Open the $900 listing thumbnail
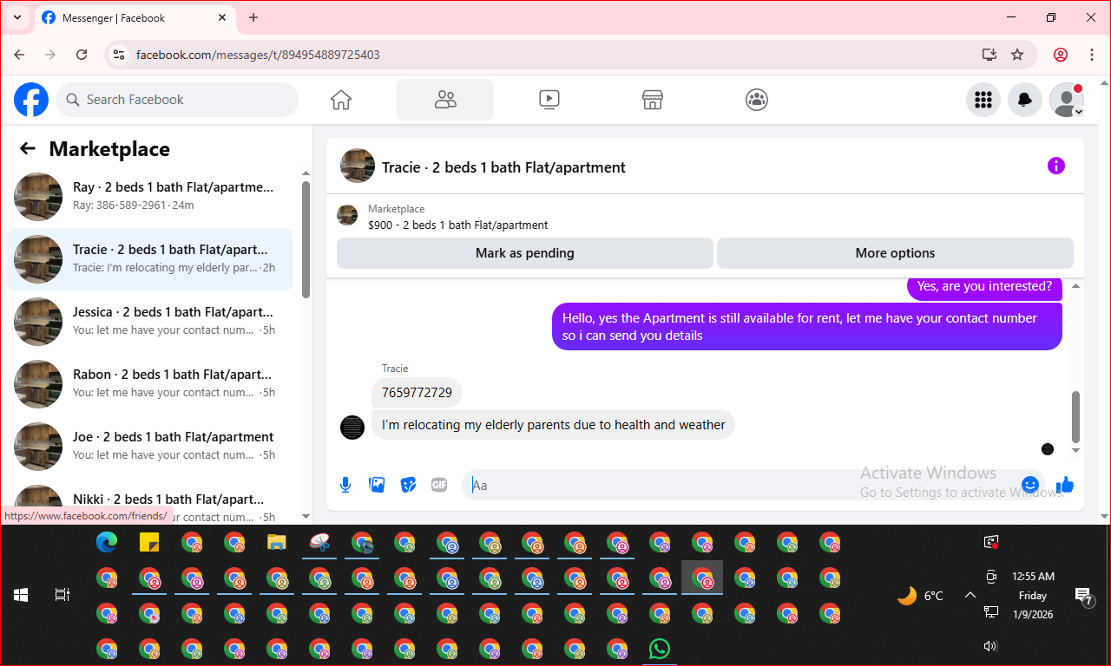The image size is (1111, 666). click(x=347, y=216)
